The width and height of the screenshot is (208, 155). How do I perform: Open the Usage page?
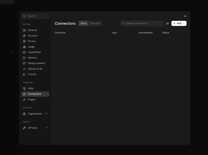[35, 47]
